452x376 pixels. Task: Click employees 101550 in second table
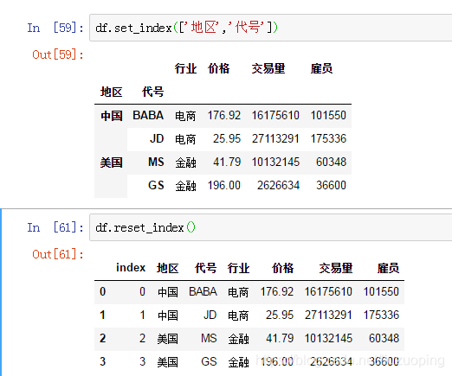point(381,291)
